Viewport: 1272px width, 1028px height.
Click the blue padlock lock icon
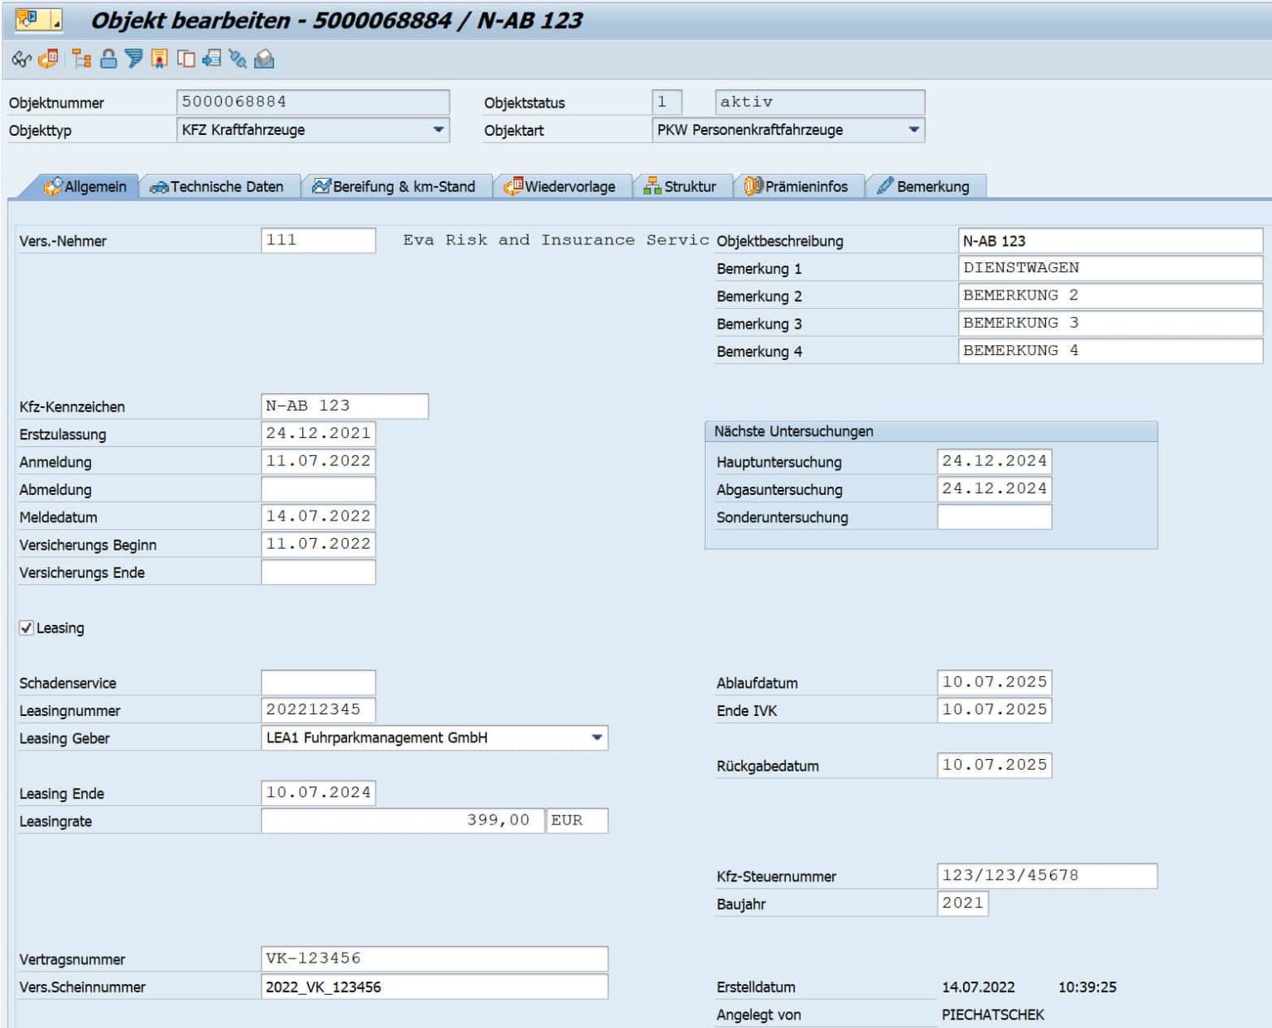pos(108,59)
